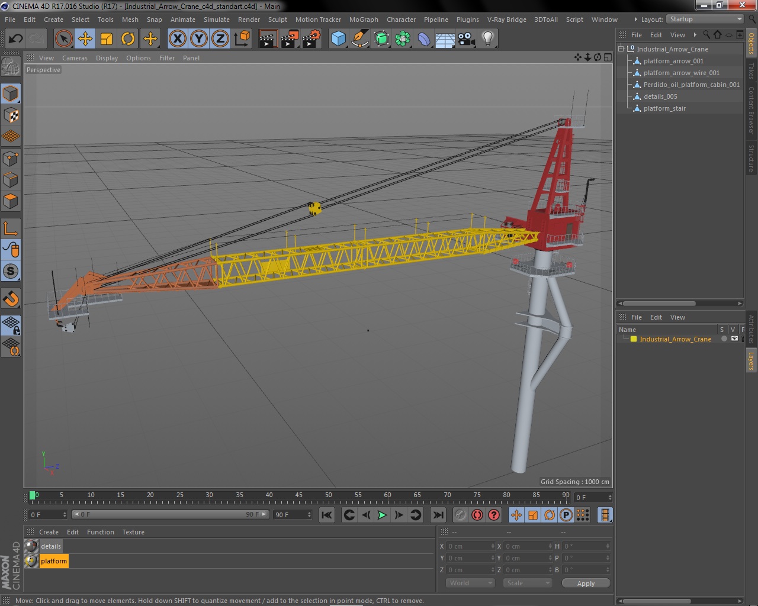
Task: Click Record Active Objects button
Action: point(461,515)
